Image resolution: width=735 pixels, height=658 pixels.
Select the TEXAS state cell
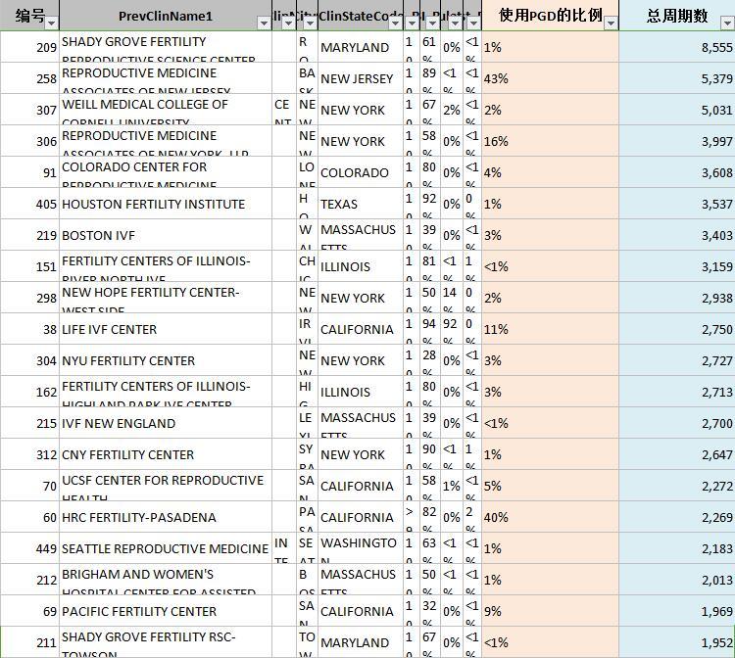(x=361, y=204)
